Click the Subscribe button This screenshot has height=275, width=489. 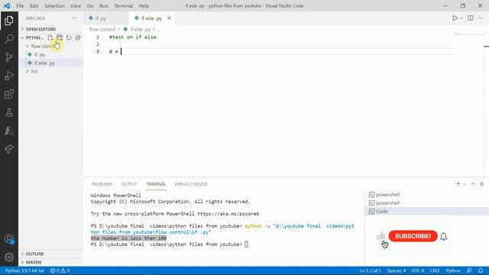(x=413, y=236)
